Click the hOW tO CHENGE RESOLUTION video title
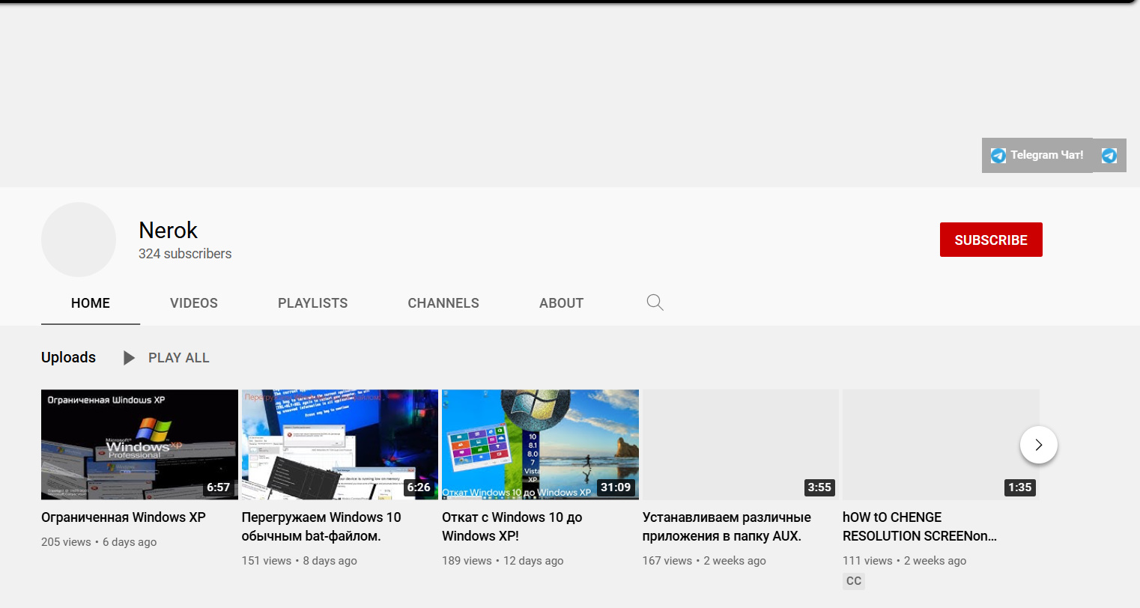The width and height of the screenshot is (1140, 608). [919, 526]
